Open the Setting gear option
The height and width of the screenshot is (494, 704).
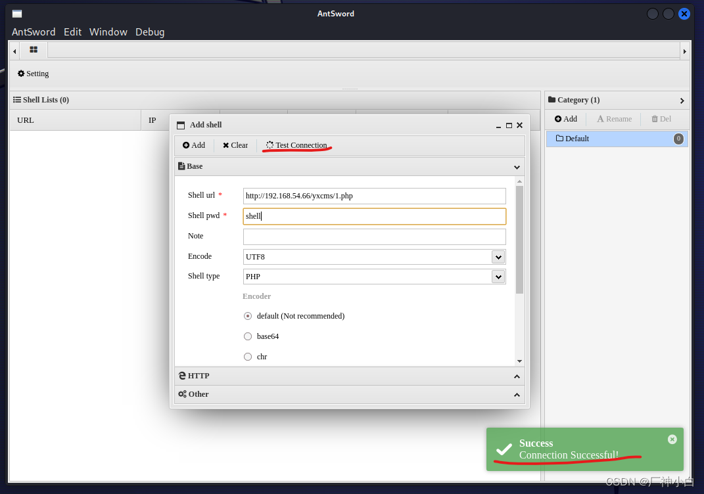34,74
